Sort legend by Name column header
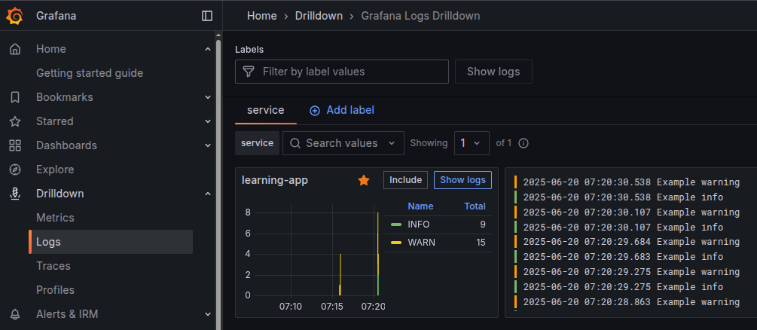The width and height of the screenshot is (757, 330). [420, 206]
